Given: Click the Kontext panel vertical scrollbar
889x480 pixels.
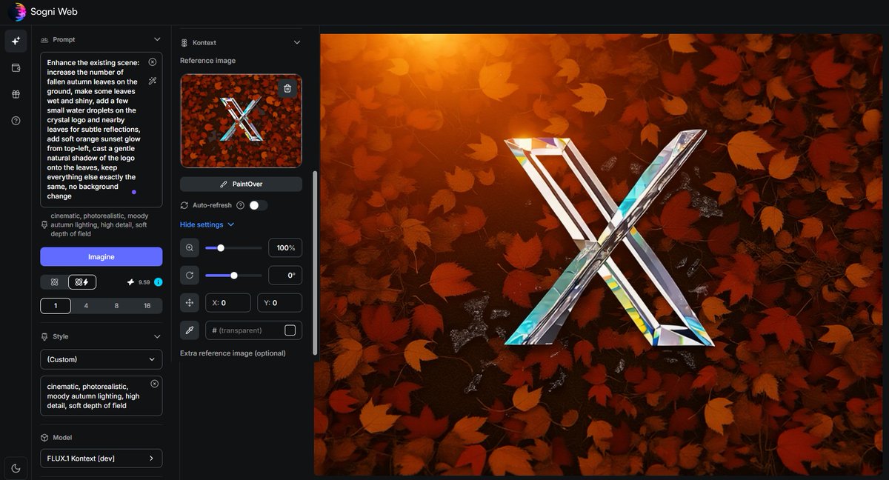Looking at the screenshot, I should point(316,263).
